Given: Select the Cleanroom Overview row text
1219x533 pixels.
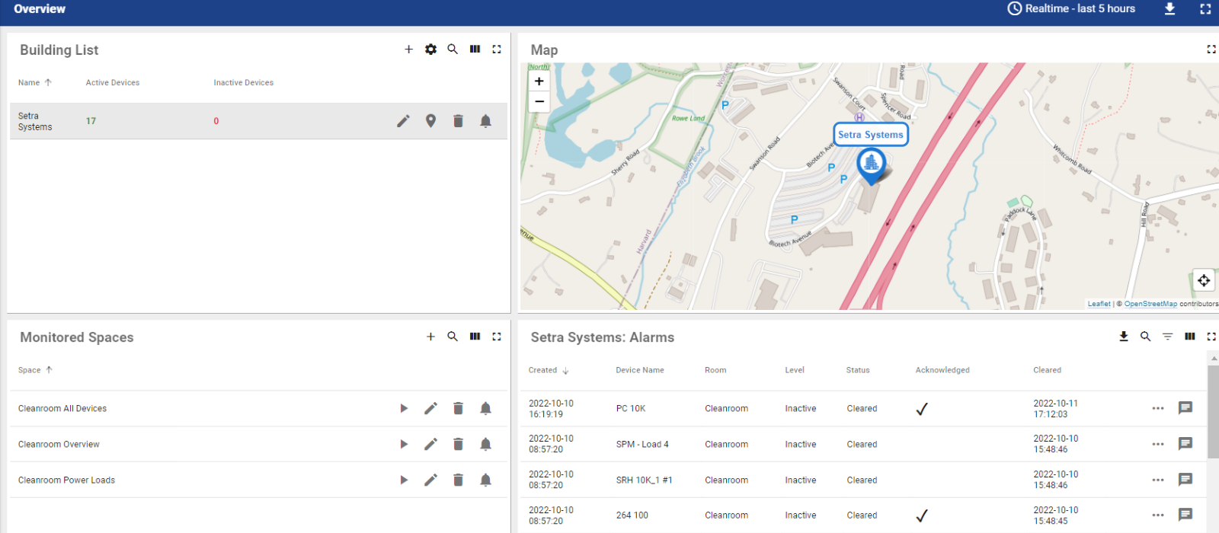Looking at the screenshot, I should click(59, 445).
